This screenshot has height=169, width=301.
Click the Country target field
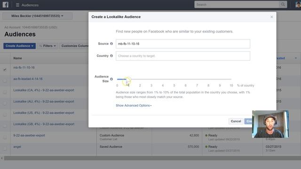tap(183, 56)
